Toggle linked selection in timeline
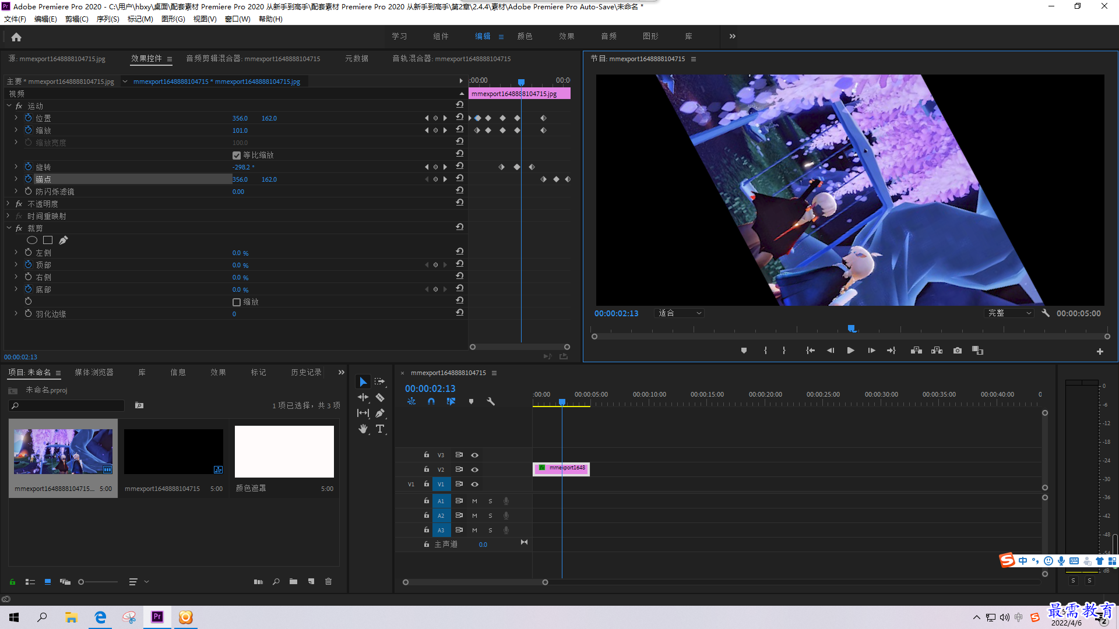 (x=451, y=401)
